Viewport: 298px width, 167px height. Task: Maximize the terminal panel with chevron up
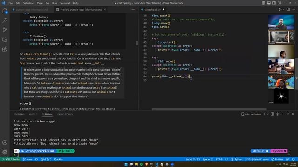tap(288, 114)
